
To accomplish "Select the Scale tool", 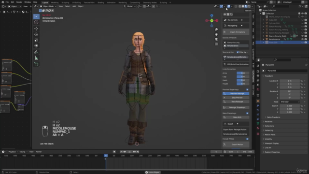I will click(x=36, y=40).
